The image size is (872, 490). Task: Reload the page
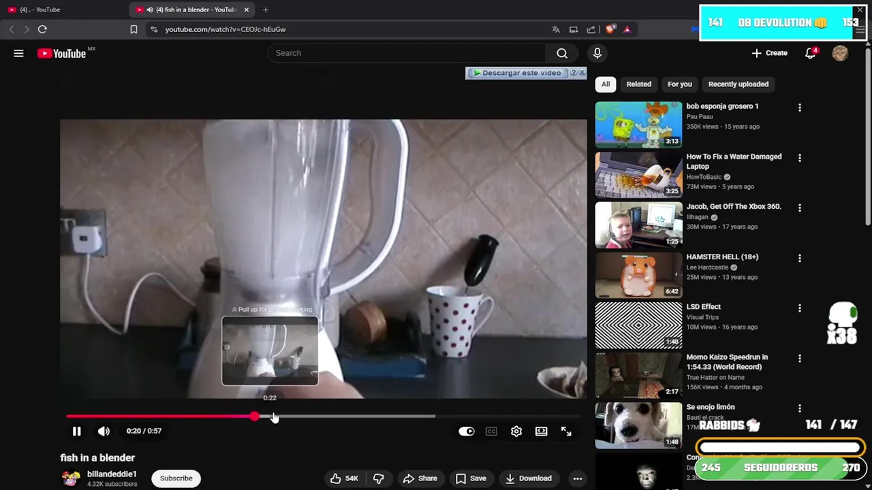coord(42,29)
